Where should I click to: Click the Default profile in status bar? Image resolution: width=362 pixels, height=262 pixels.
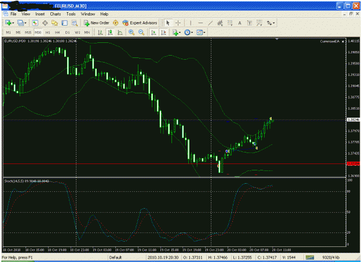pyautogui.click(x=115, y=257)
